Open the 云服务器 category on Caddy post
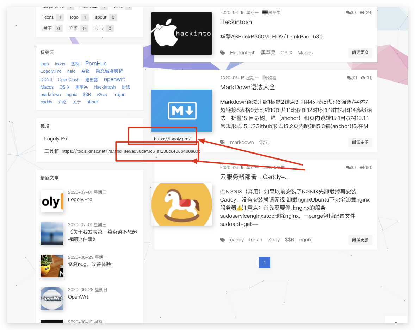 point(274,167)
